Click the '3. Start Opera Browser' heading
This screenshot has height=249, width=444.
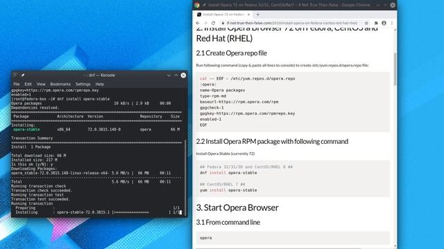pyautogui.click(x=237, y=207)
